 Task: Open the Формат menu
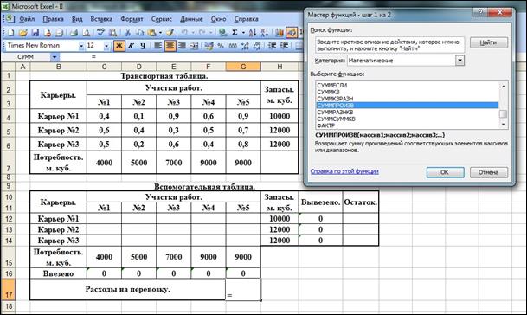tap(132, 19)
